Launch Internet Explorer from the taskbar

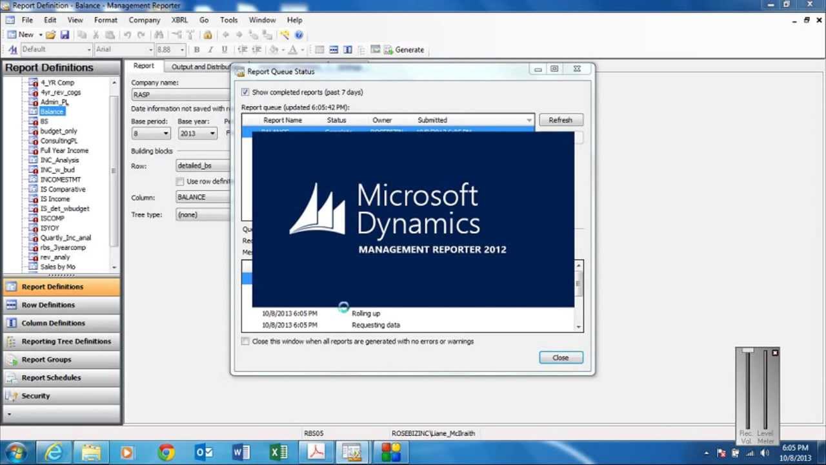[x=54, y=453]
